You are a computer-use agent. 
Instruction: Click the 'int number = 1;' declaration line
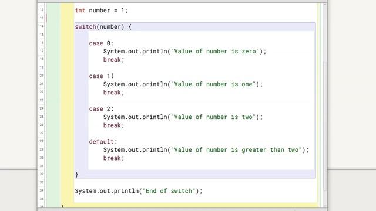click(101, 11)
